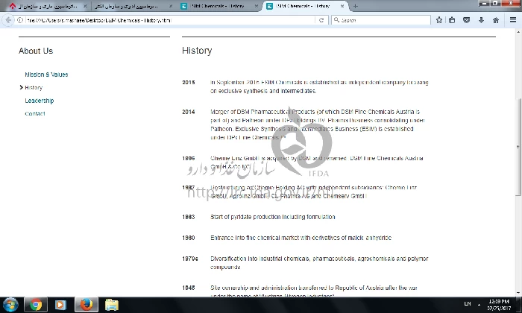Select the active ESIM Chemicals History tab
The height and width of the screenshot is (313, 522).
point(304,6)
